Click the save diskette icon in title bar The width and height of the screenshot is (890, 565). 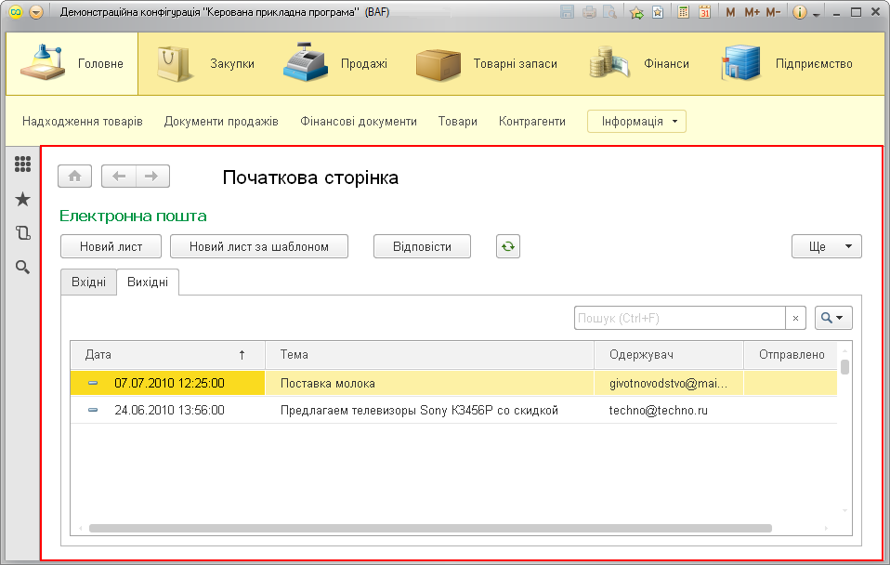[567, 12]
